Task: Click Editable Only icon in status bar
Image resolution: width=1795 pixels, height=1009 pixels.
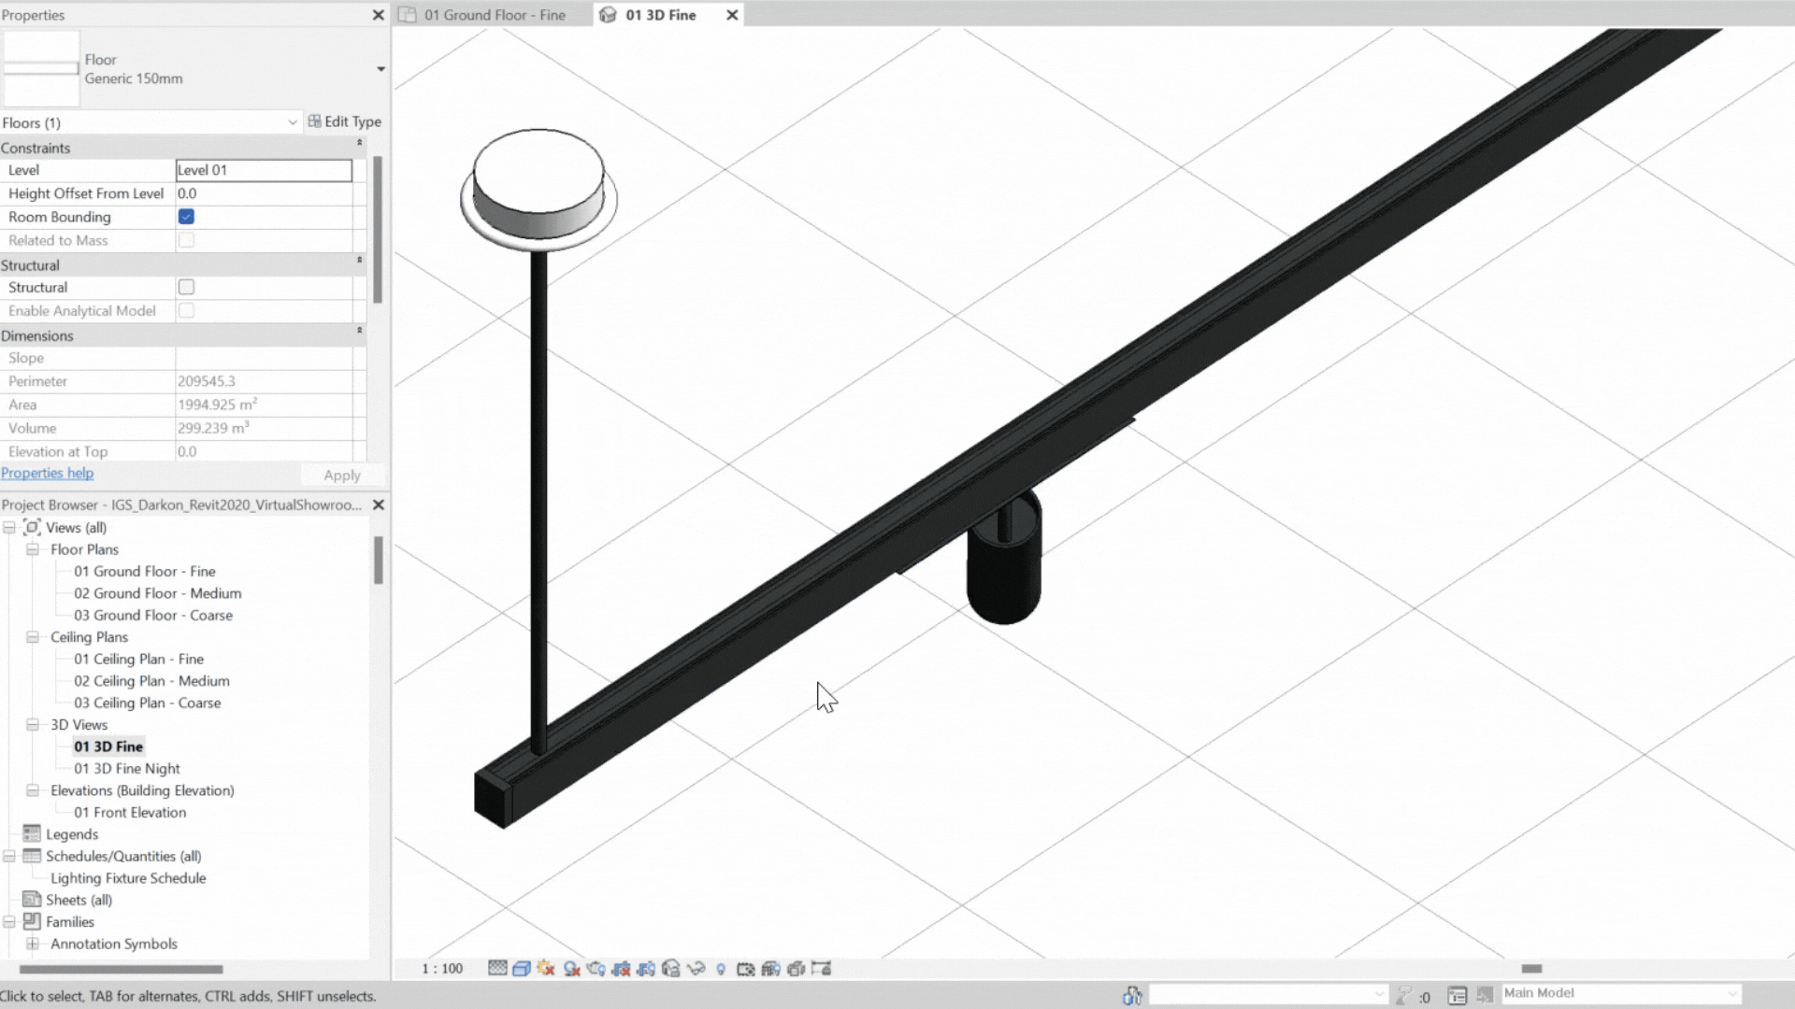Action: [1403, 996]
